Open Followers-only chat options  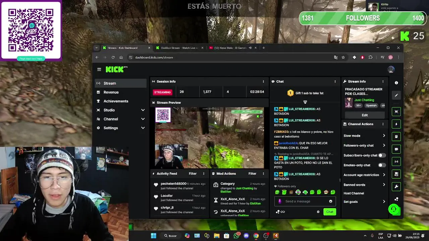click(x=364, y=145)
